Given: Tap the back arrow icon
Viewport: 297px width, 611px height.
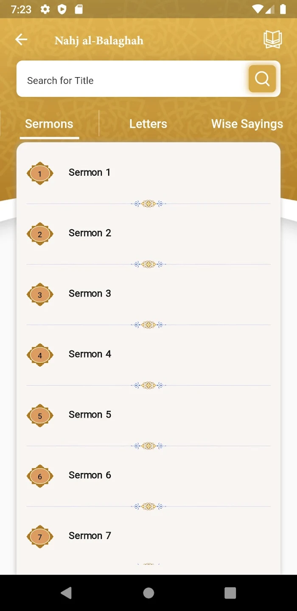Looking at the screenshot, I should (x=21, y=40).
